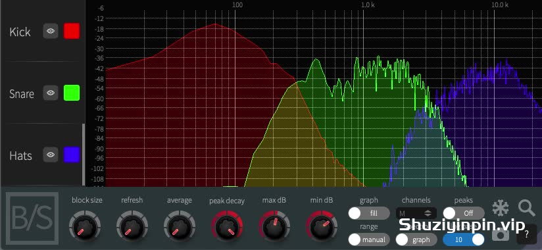Open the channels dropdown showing M
The width and height of the screenshot is (542, 250).
(416, 213)
